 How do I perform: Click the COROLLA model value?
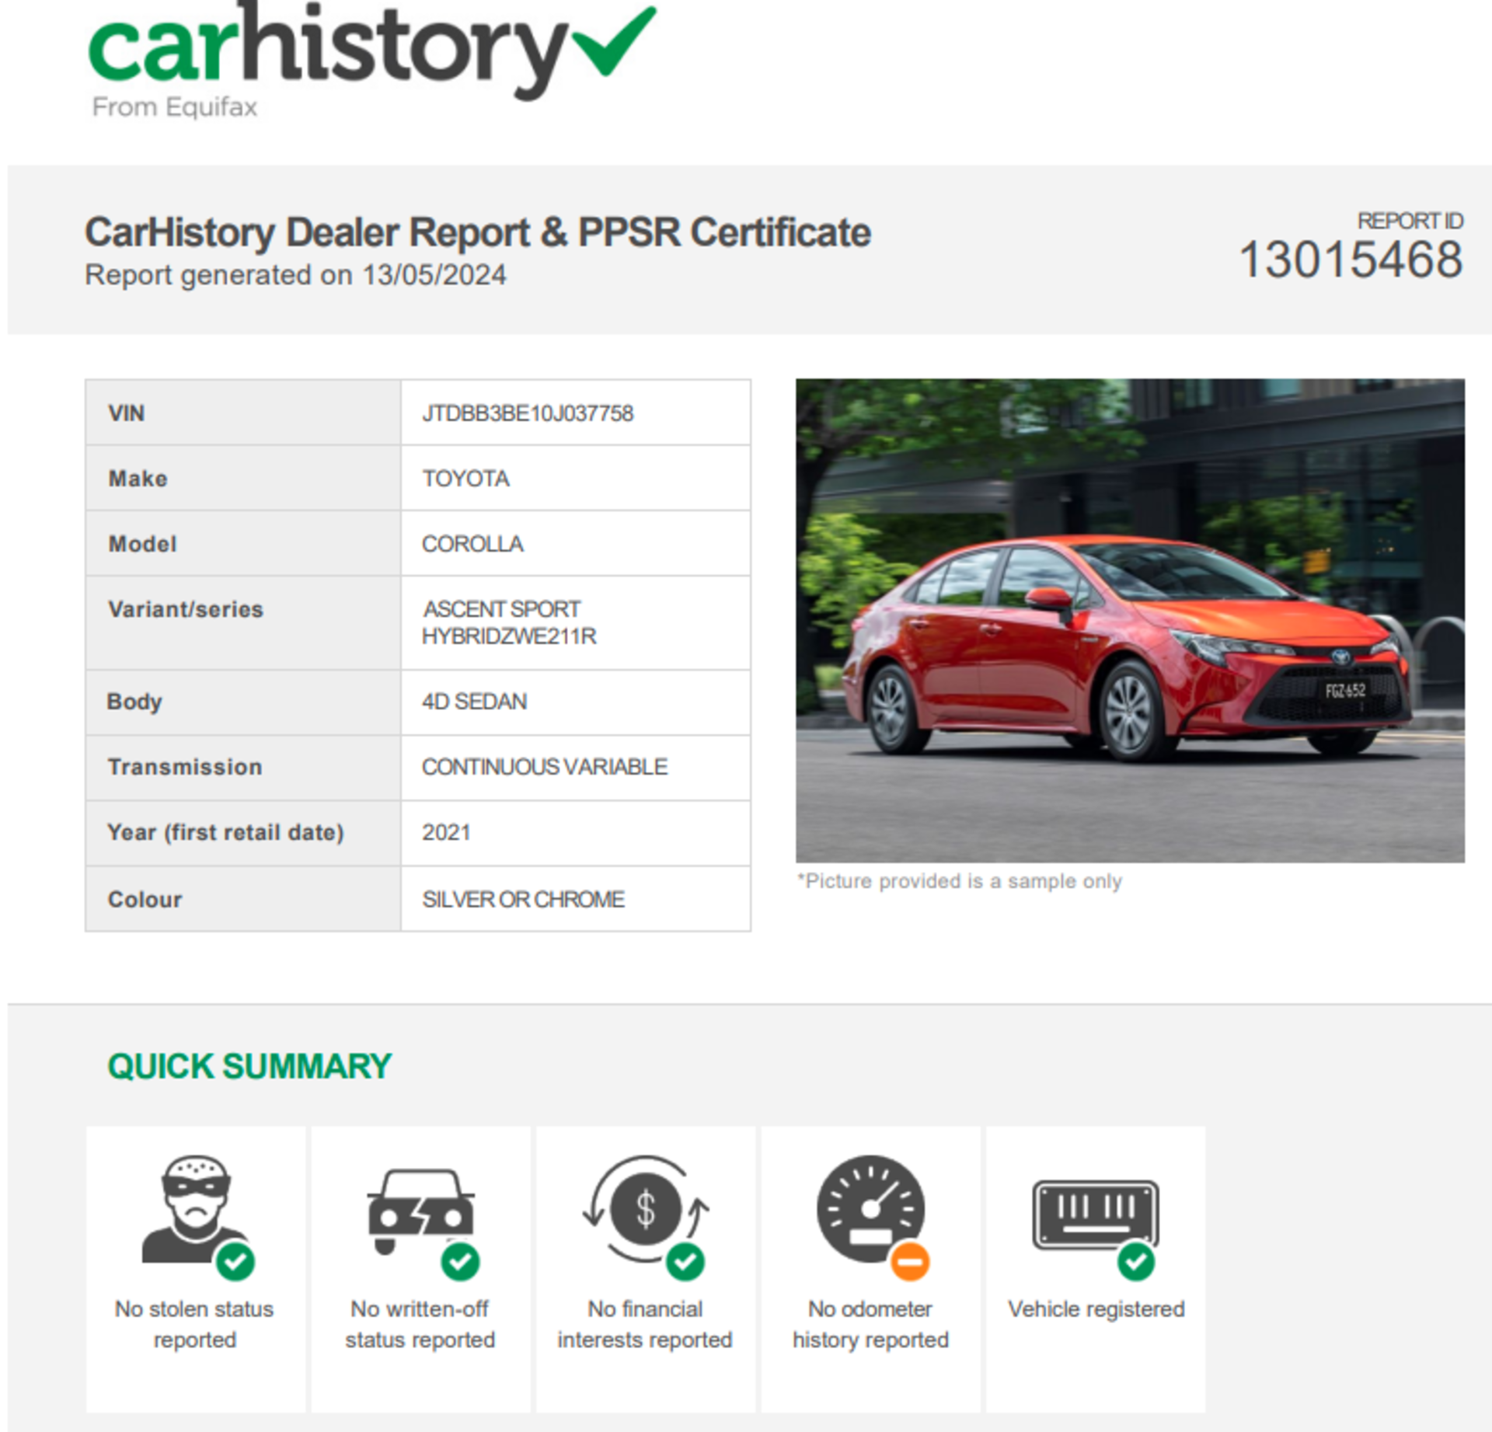point(472,544)
